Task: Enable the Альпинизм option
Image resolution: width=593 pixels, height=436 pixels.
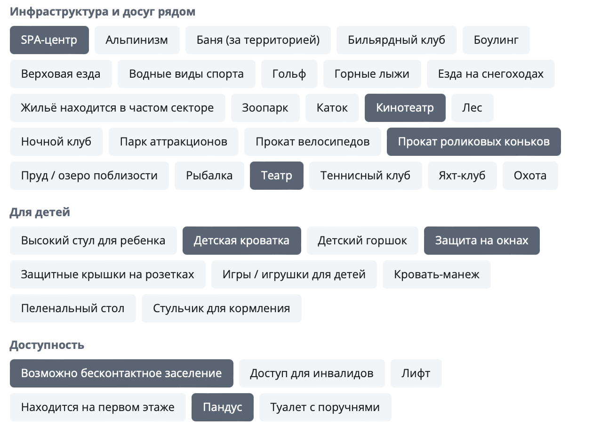Action: click(x=136, y=40)
